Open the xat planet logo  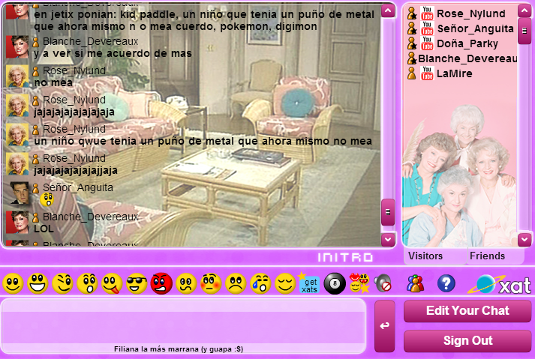(x=500, y=284)
